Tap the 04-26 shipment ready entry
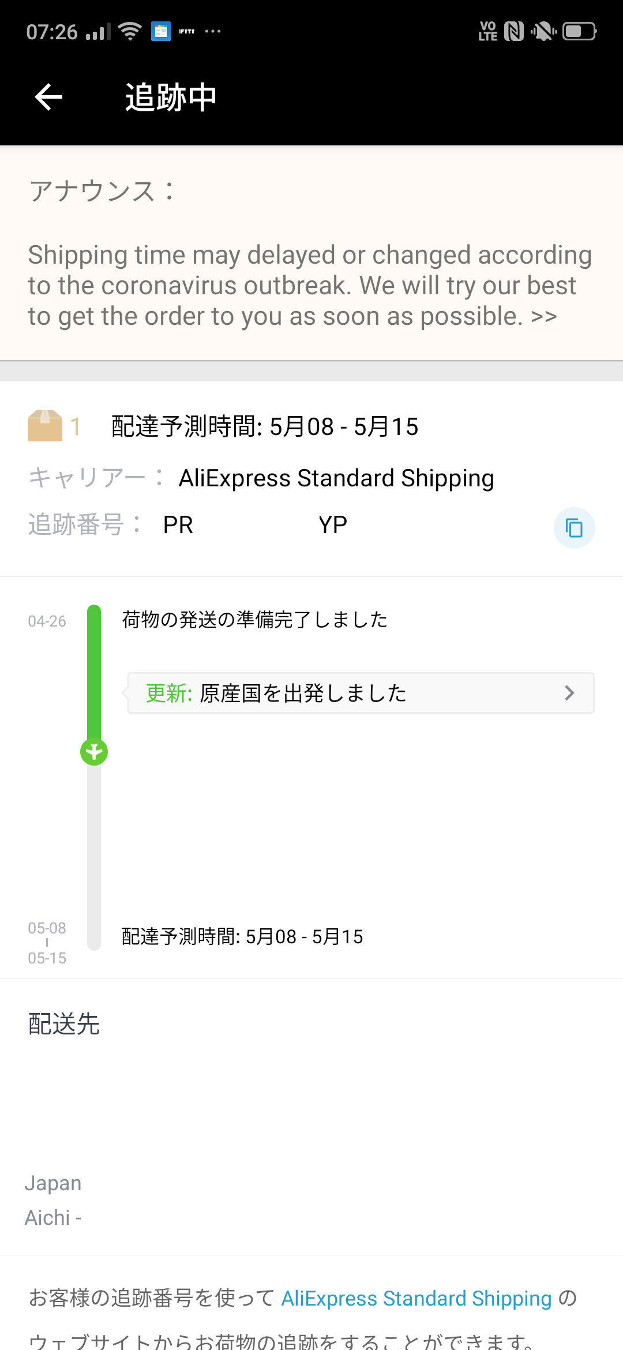623x1350 pixels. (x=254, y=620)
